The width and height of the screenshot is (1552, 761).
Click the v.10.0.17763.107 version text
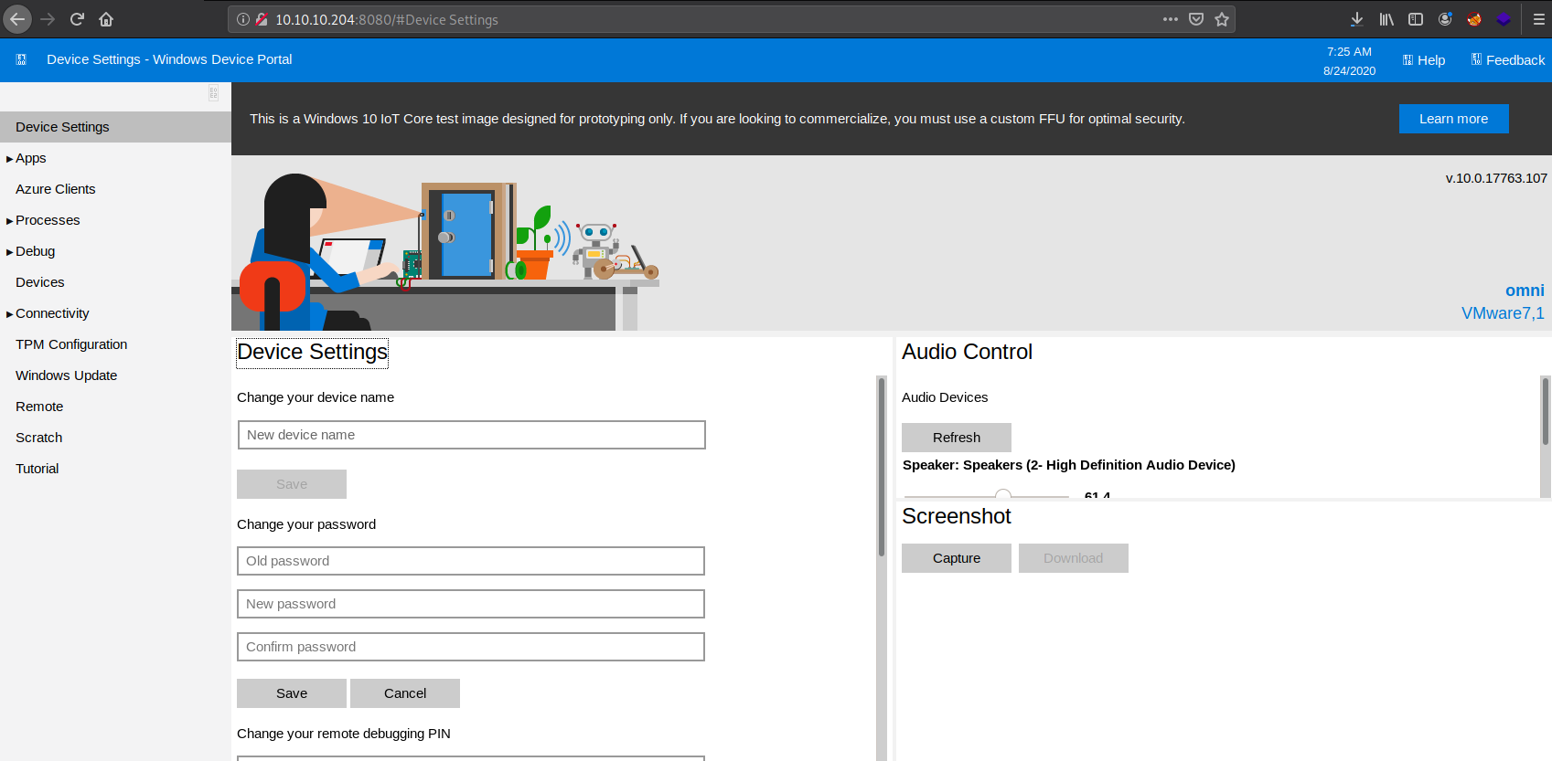point(1496,178)
